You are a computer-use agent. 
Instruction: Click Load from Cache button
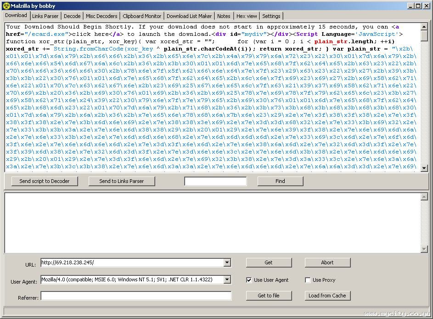point(327,296)
